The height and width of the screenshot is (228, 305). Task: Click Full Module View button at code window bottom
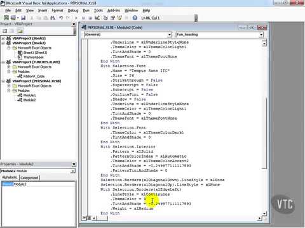[x=89, y=218]
